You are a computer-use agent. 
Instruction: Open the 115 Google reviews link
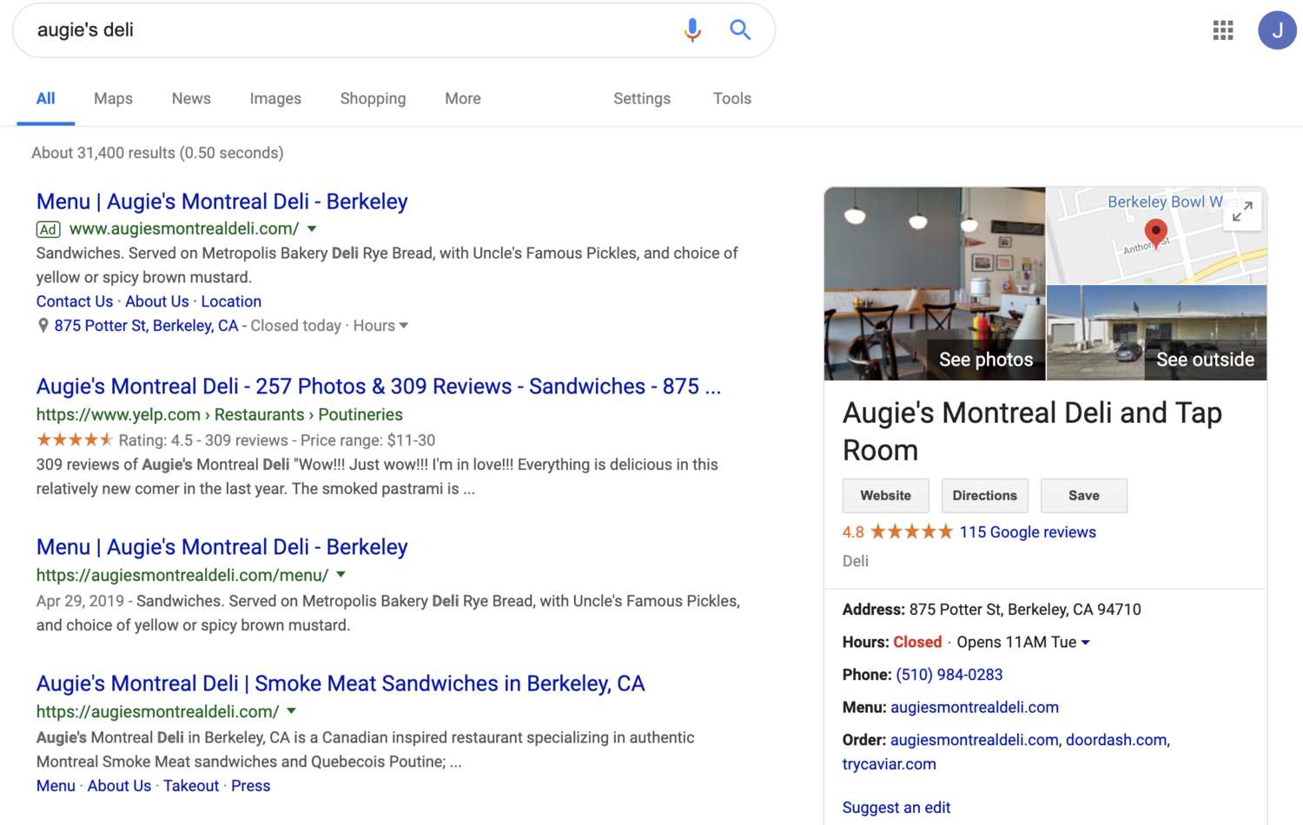coord(1027,531)
